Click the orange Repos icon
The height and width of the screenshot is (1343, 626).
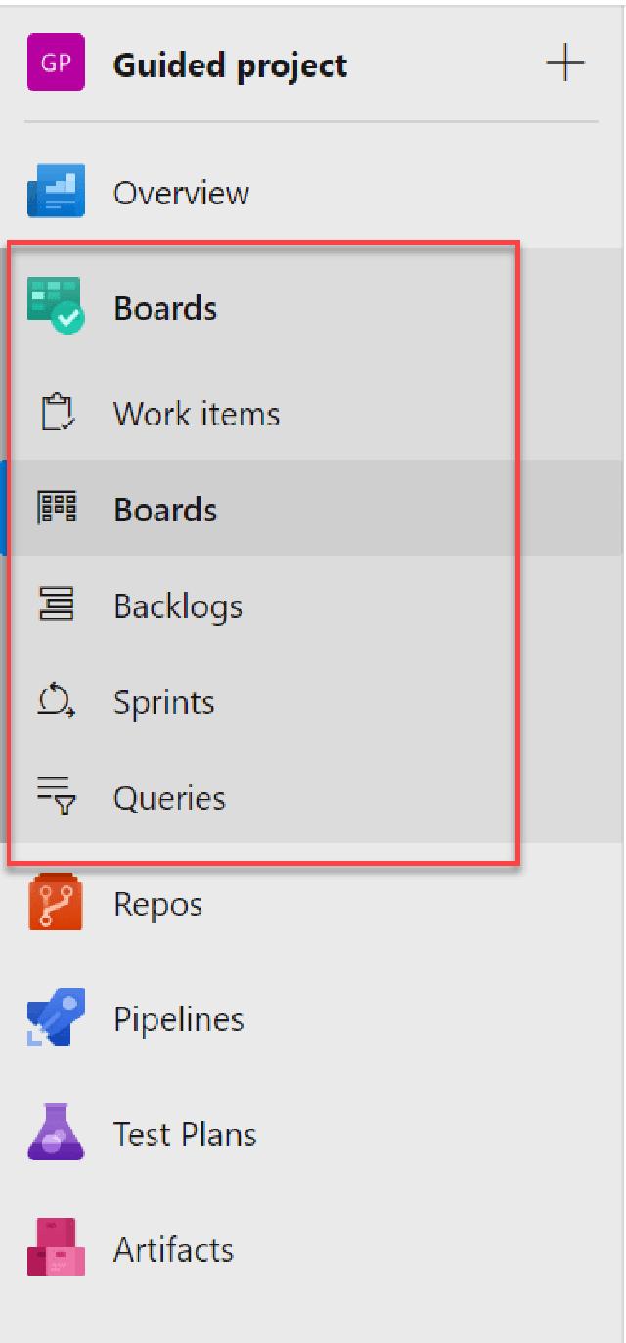(x=56, y=903)
